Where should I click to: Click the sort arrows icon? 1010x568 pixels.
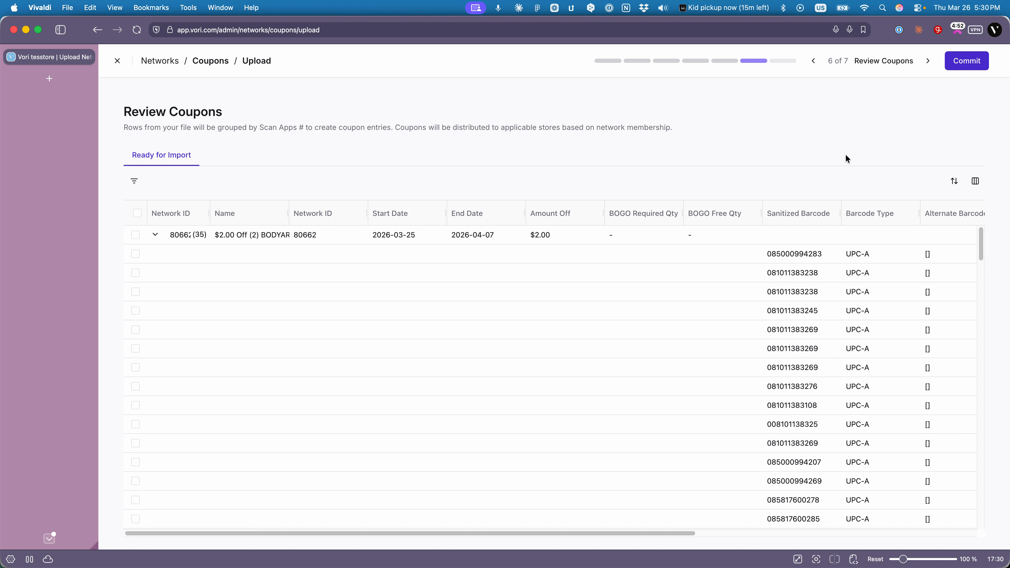point(954,181)
